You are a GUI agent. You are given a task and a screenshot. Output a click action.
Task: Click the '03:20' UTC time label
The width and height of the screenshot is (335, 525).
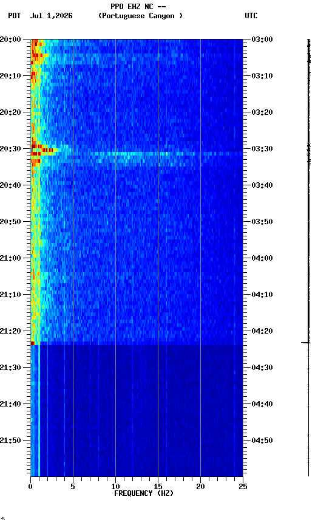262,112
